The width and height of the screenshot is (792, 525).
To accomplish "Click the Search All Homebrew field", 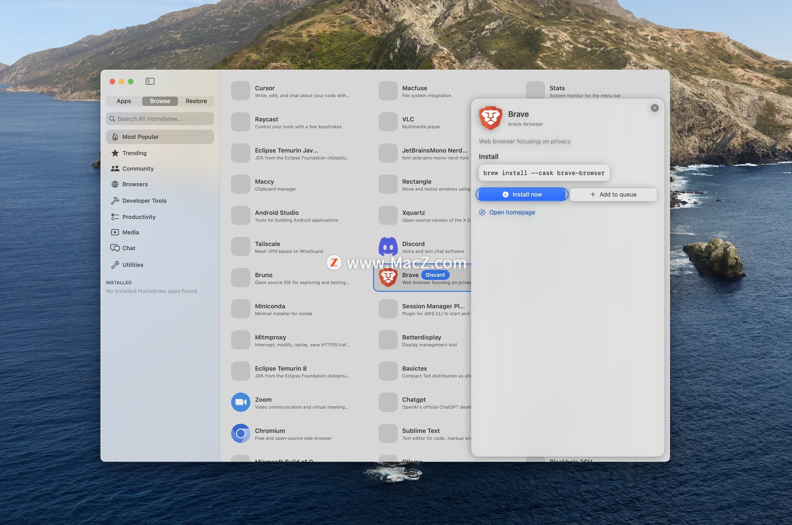I will point(160,119).
